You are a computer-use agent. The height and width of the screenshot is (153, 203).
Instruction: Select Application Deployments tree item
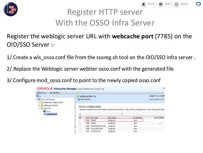pyautogui.click(x=53, y=103)
